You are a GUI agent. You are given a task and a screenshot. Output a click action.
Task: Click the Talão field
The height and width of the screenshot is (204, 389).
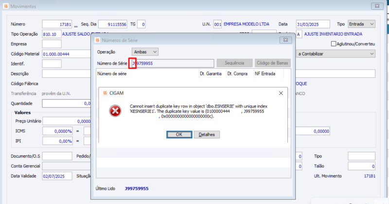[x=361, y=166]
